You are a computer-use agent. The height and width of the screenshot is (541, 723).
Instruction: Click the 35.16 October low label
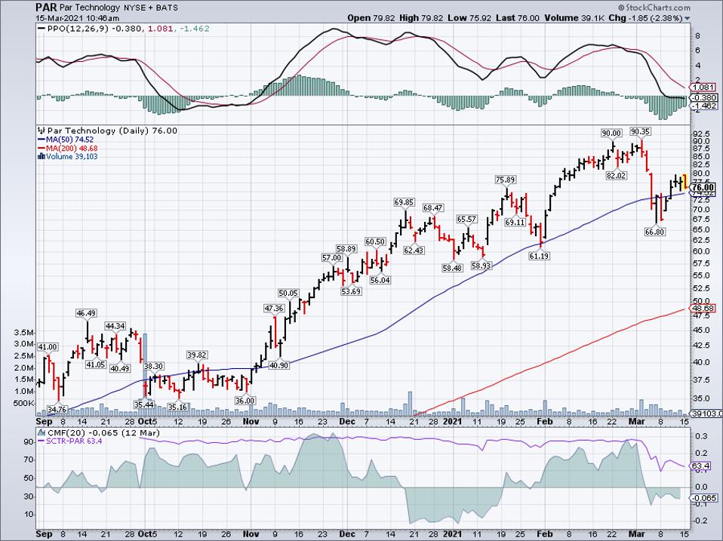pyautogui.click(x=177, y=407)
